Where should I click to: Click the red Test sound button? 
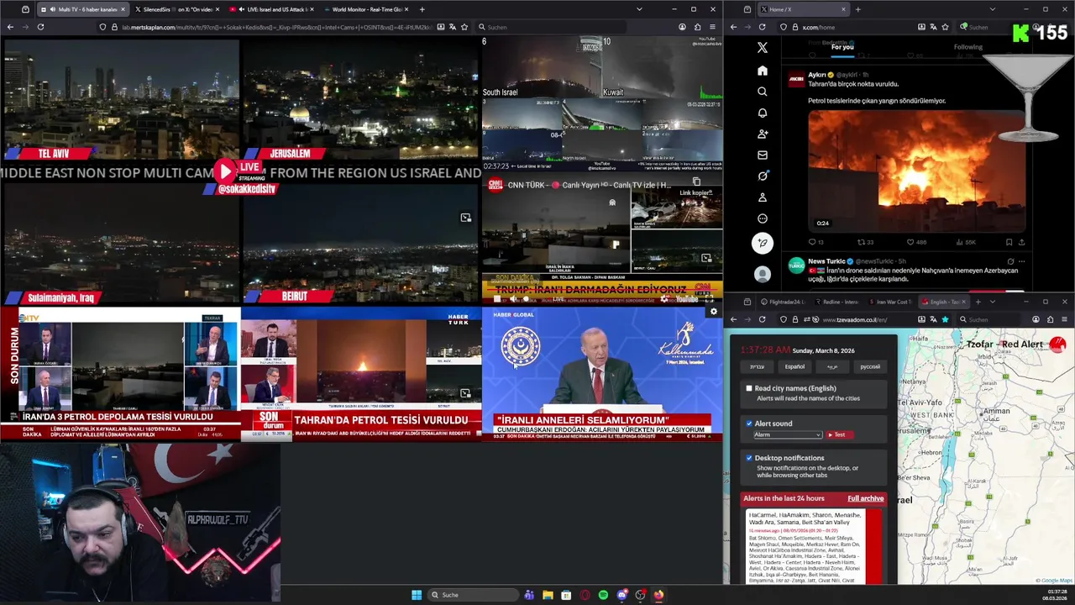click(839, 434)
